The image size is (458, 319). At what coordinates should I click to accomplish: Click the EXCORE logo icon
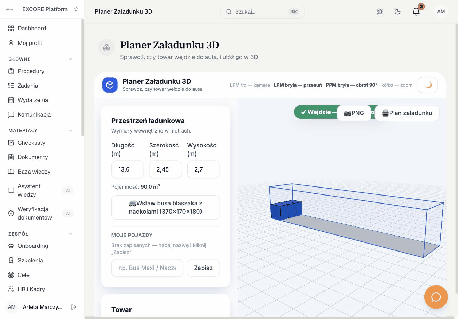[9, 9]
